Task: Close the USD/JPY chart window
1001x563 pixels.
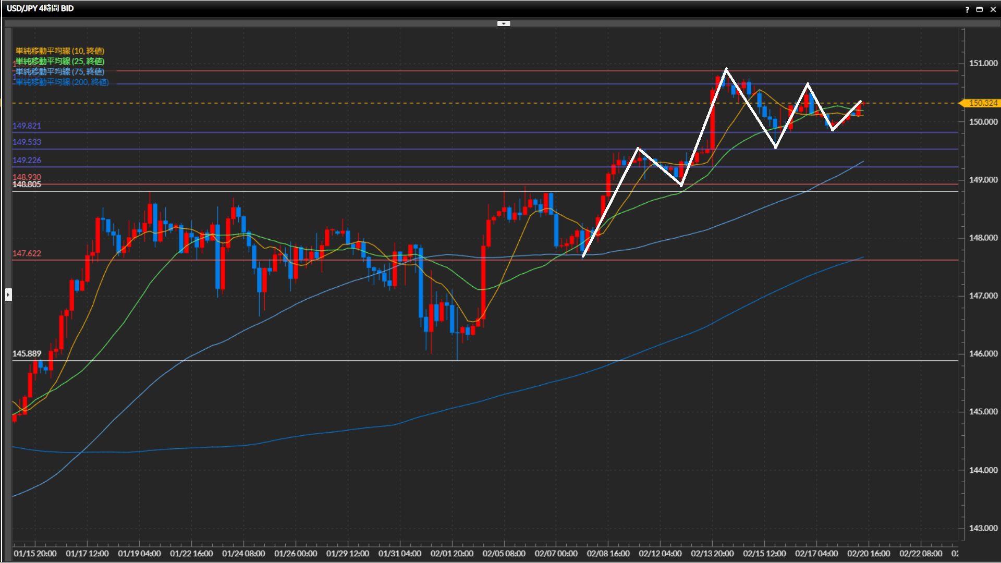Action: tap(993, 9)
